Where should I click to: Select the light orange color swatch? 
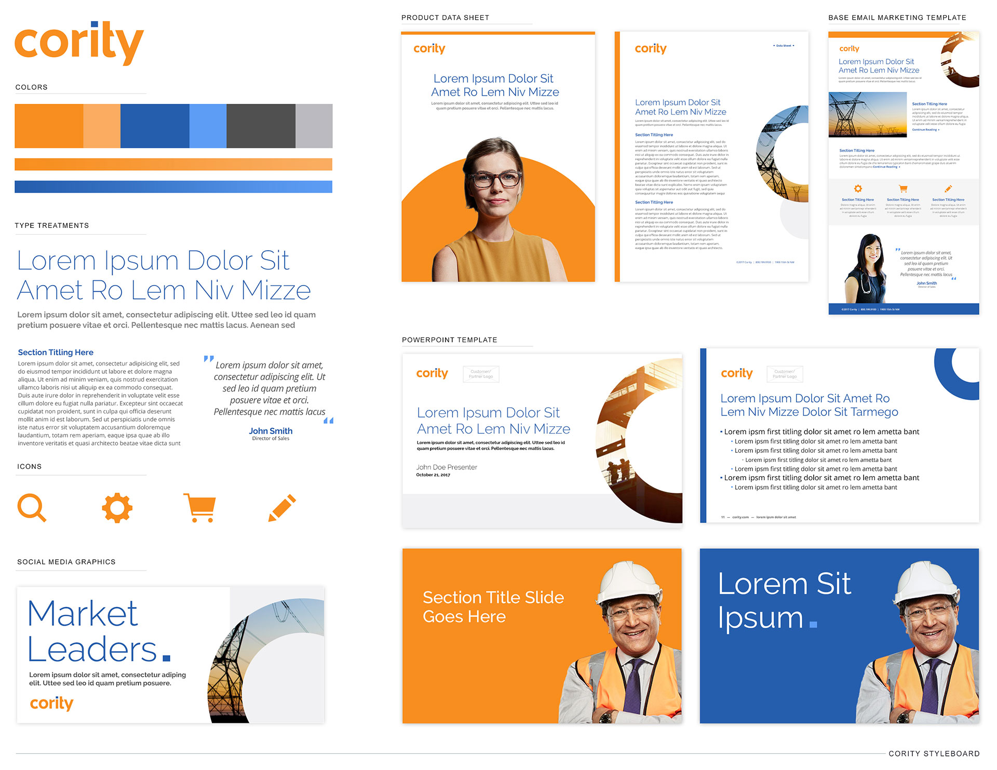coord(102,126)
